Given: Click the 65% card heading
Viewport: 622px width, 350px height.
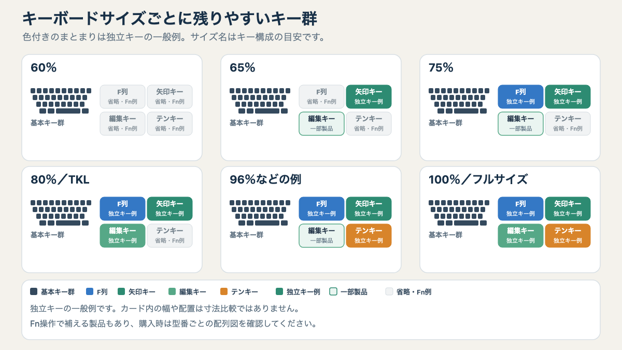Looking at the screenshot, I should click(243, 67).
